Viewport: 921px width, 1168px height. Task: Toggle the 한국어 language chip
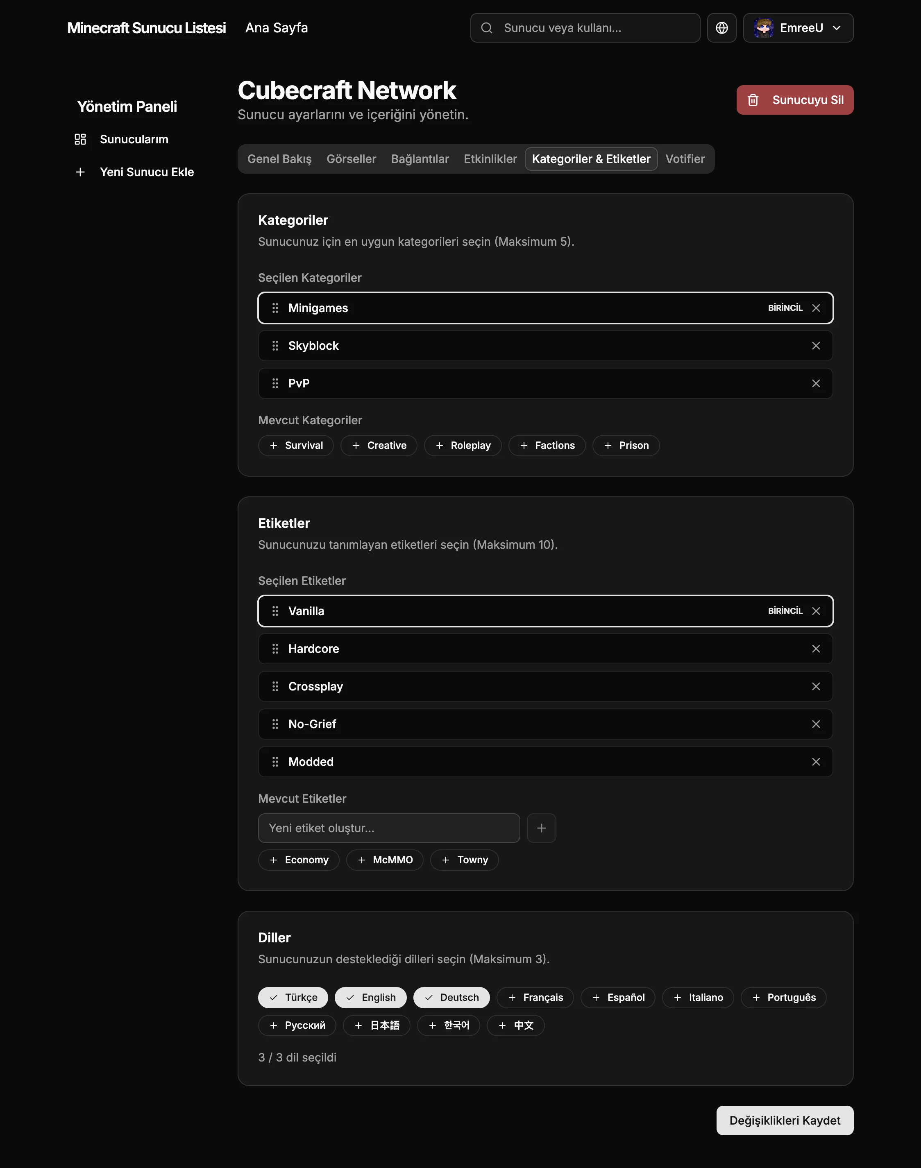(x=449, y=1025)
